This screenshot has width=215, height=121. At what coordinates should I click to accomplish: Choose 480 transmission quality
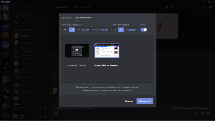pos(65,30)
